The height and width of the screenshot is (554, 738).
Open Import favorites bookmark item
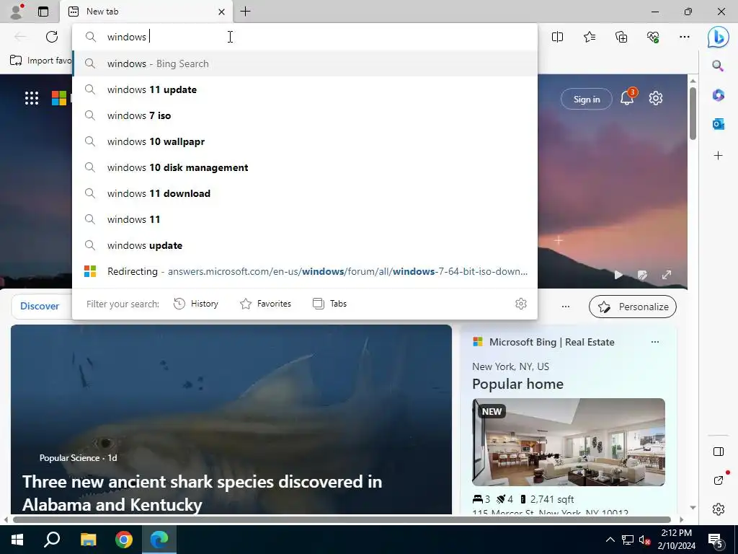click(x=40, y=61)
